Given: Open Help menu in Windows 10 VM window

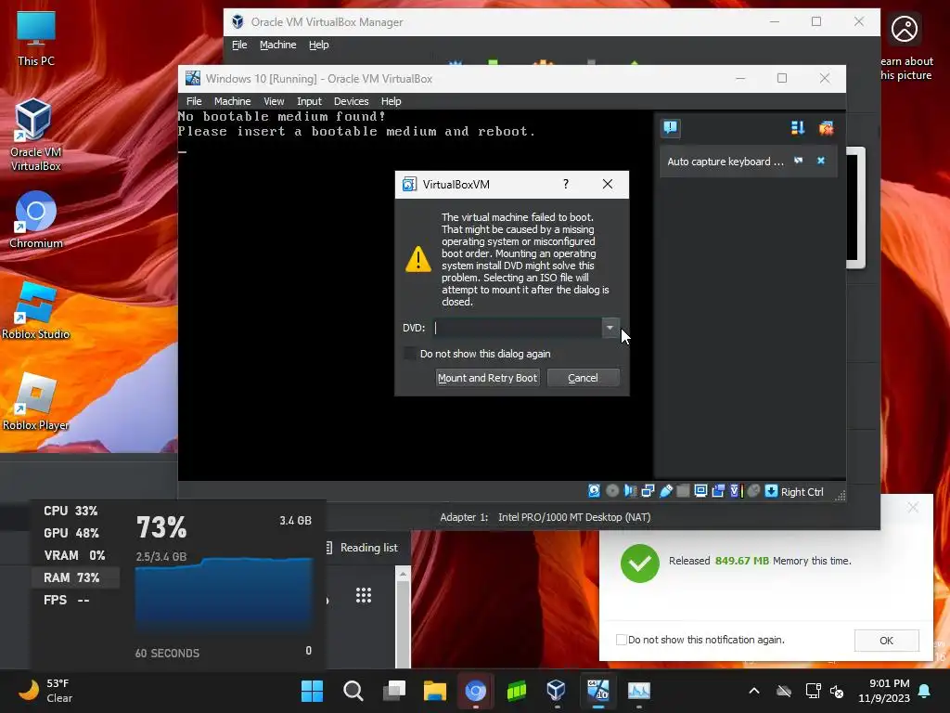Looking at the screenshot, I should (x=391, y=101).
